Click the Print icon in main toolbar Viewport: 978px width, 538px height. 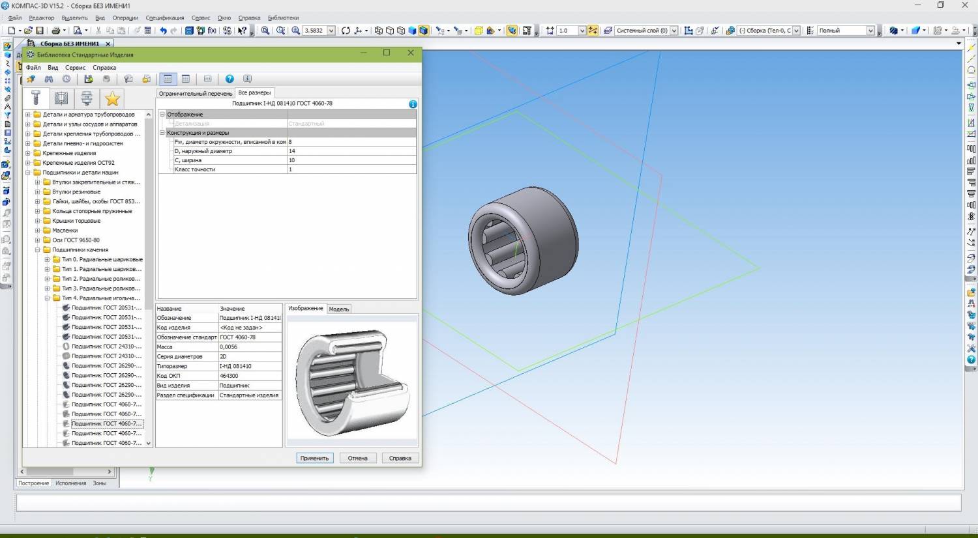56,31
